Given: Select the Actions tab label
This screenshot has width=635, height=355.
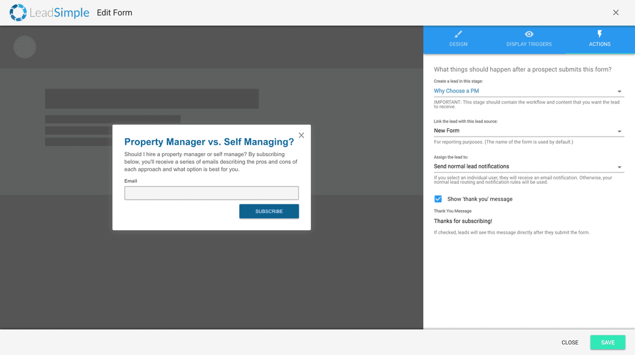Looking at the screenshot, I should [600, 44].
